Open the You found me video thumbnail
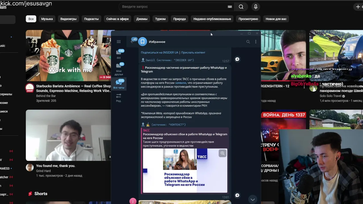 68,135
